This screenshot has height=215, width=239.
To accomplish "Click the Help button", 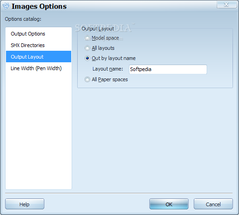I will [25, 204].
